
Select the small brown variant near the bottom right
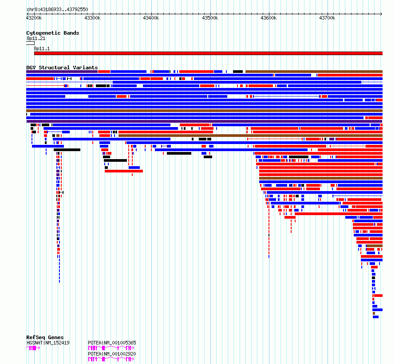[374, 313]
